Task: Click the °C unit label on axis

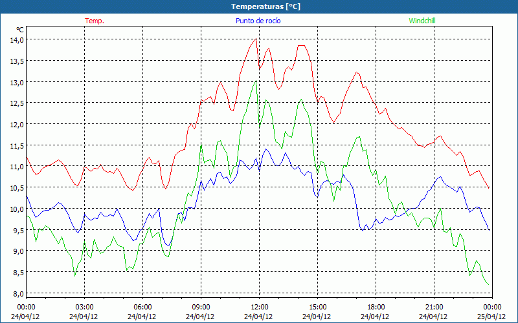Action: point(20,30)
